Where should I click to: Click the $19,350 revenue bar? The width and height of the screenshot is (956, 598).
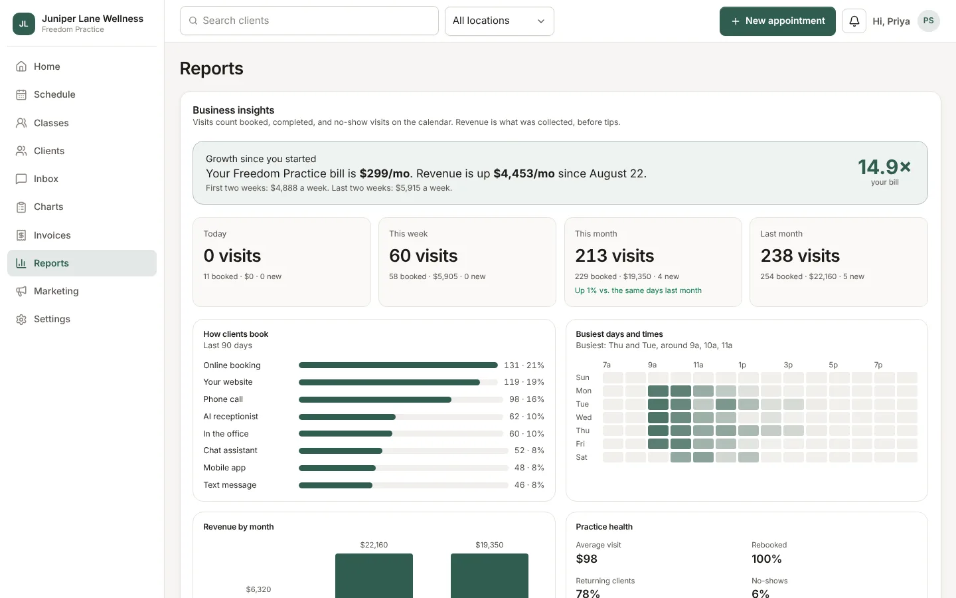click(x=489, y=576)
